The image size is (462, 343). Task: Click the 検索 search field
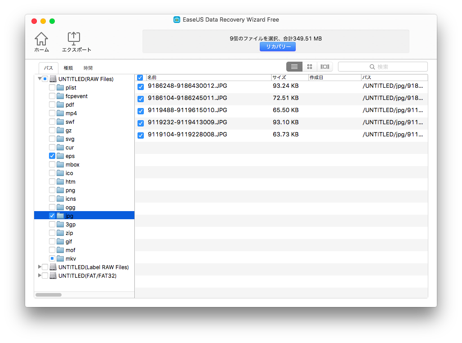click(383, 67)
